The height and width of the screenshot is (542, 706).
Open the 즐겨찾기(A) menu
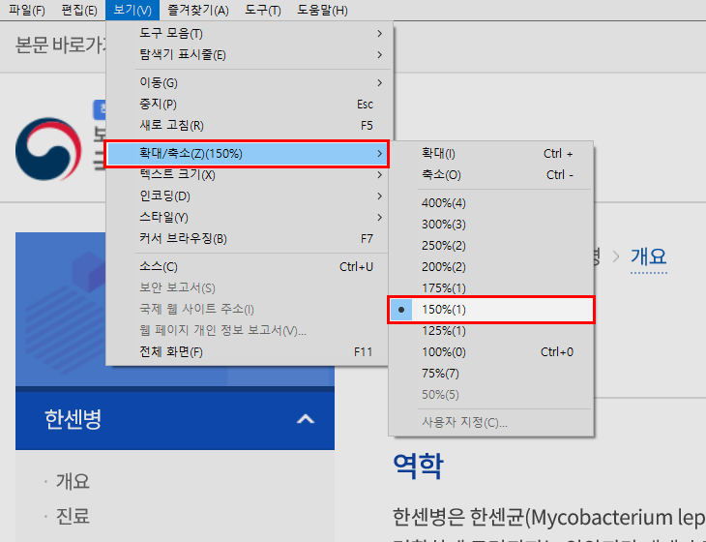tap(196, 11)
